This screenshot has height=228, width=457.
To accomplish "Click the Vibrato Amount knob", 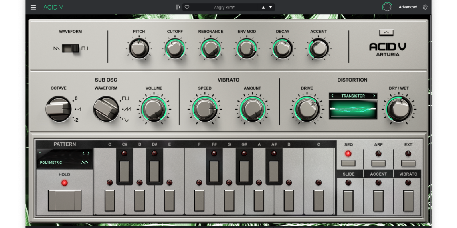I will [253, 109].
